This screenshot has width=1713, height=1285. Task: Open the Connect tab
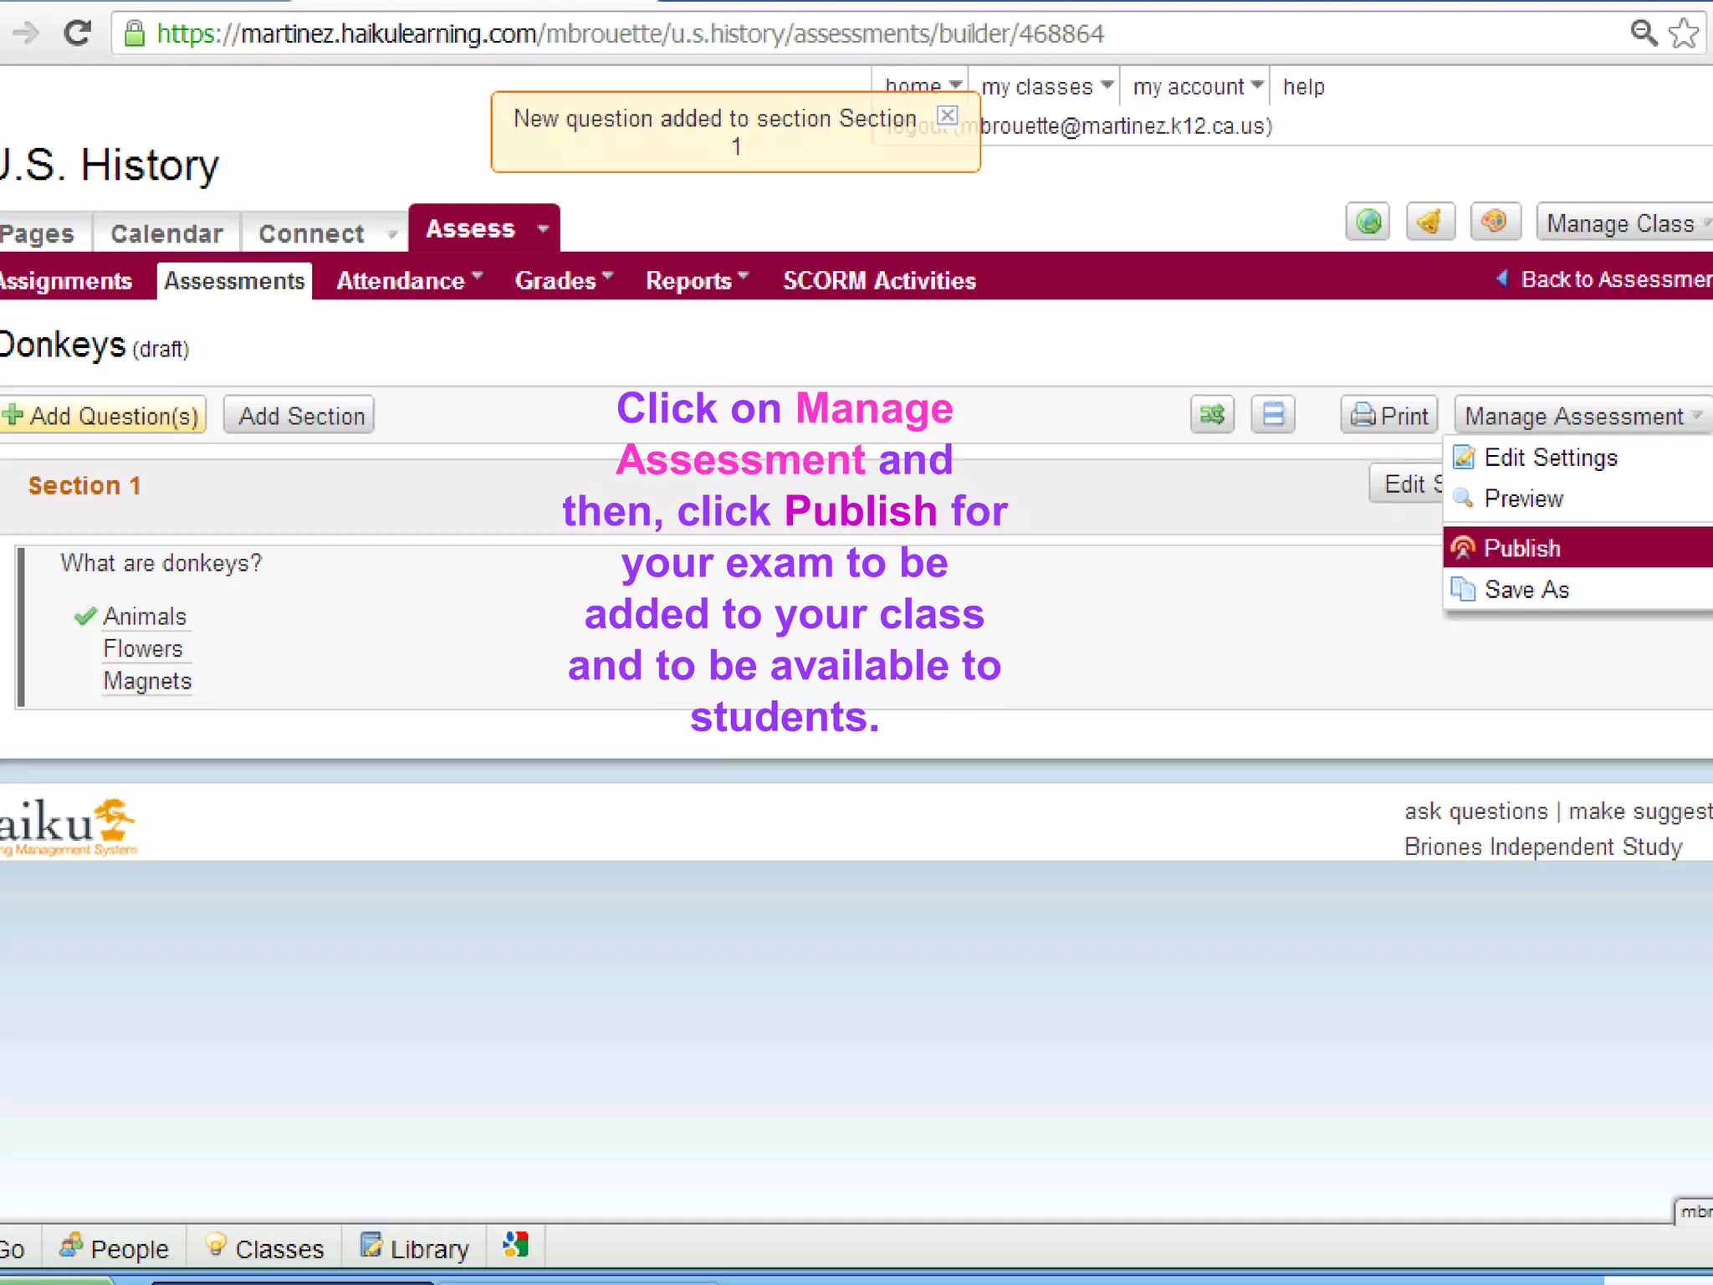(311, 233)
